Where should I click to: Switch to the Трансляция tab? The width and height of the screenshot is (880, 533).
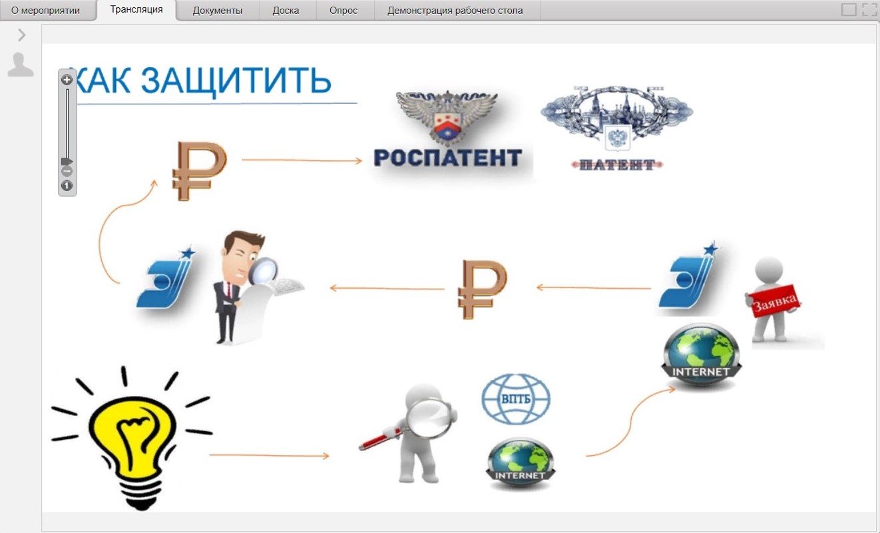point(136,10)
